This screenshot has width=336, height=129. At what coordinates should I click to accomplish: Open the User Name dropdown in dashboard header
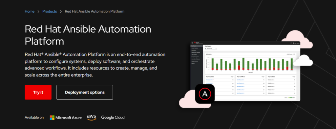pyautogui.click(x=296, y=43)
